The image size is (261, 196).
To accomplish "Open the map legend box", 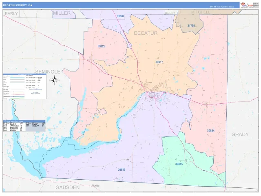I will click(x=25, y=86).
